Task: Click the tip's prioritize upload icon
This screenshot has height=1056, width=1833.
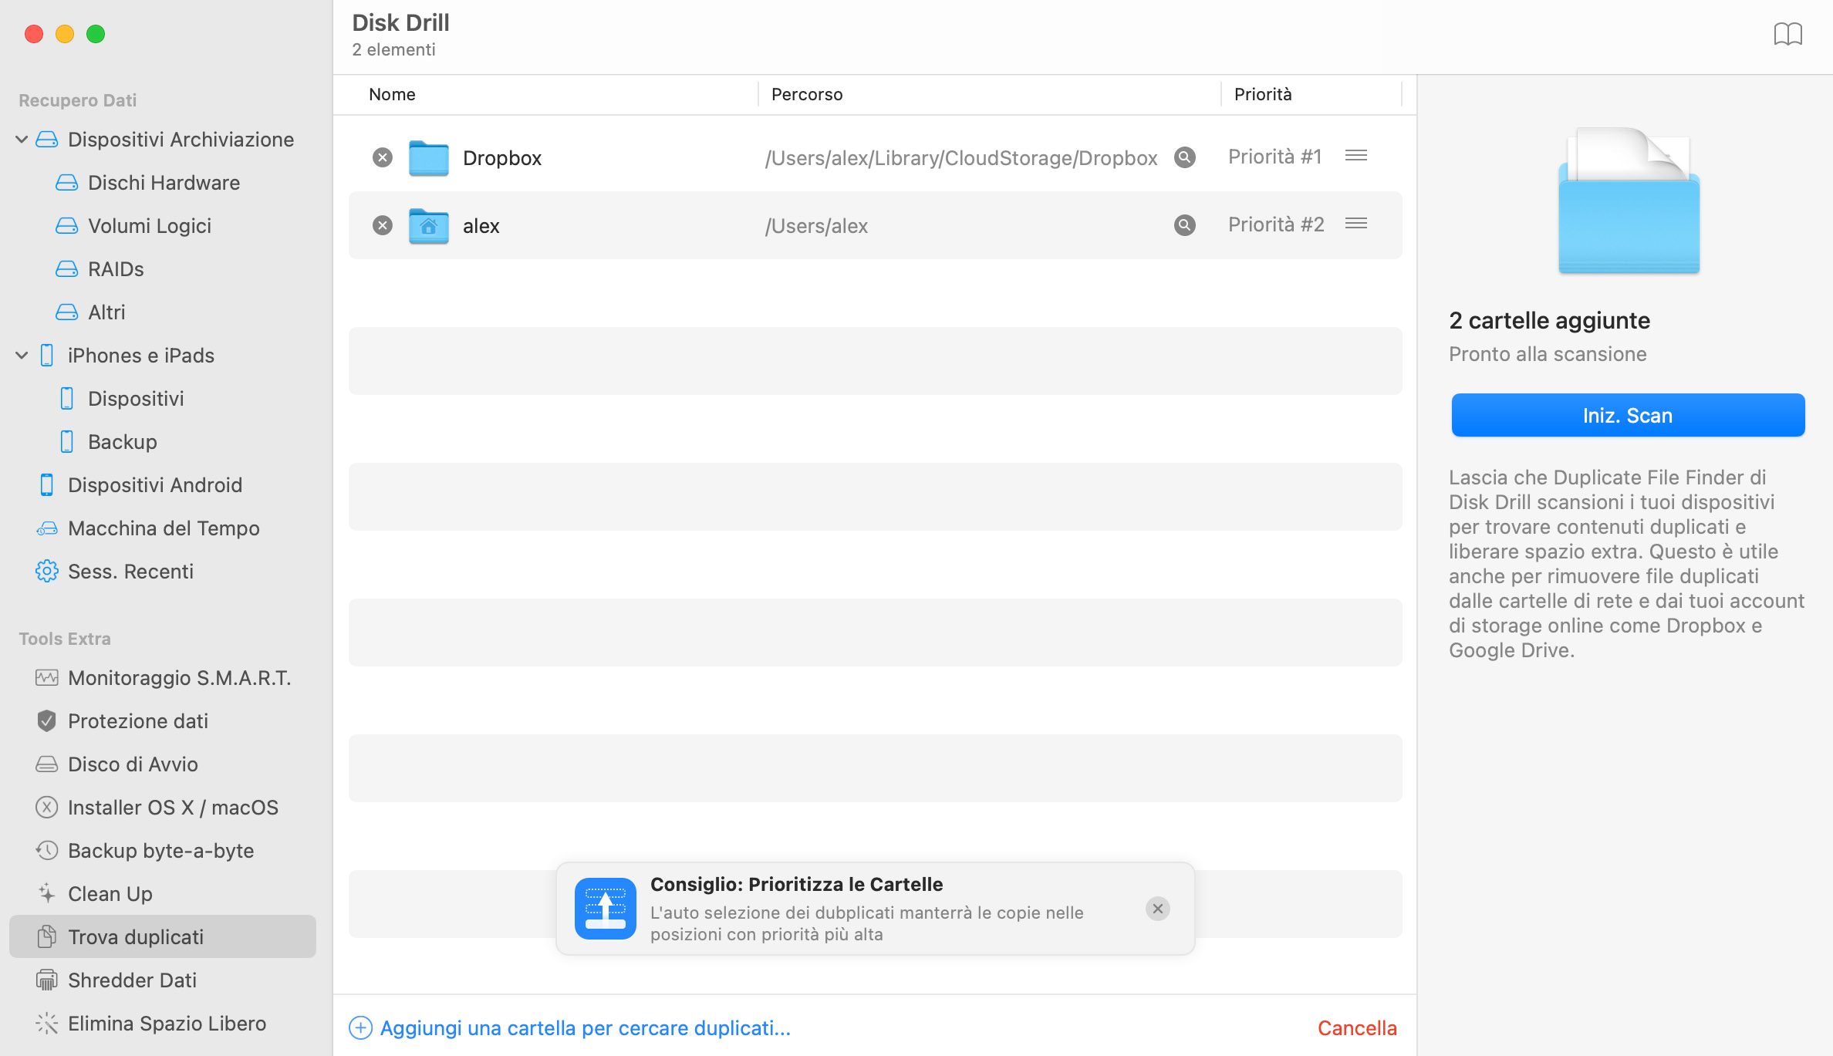Action: point(606,909)
